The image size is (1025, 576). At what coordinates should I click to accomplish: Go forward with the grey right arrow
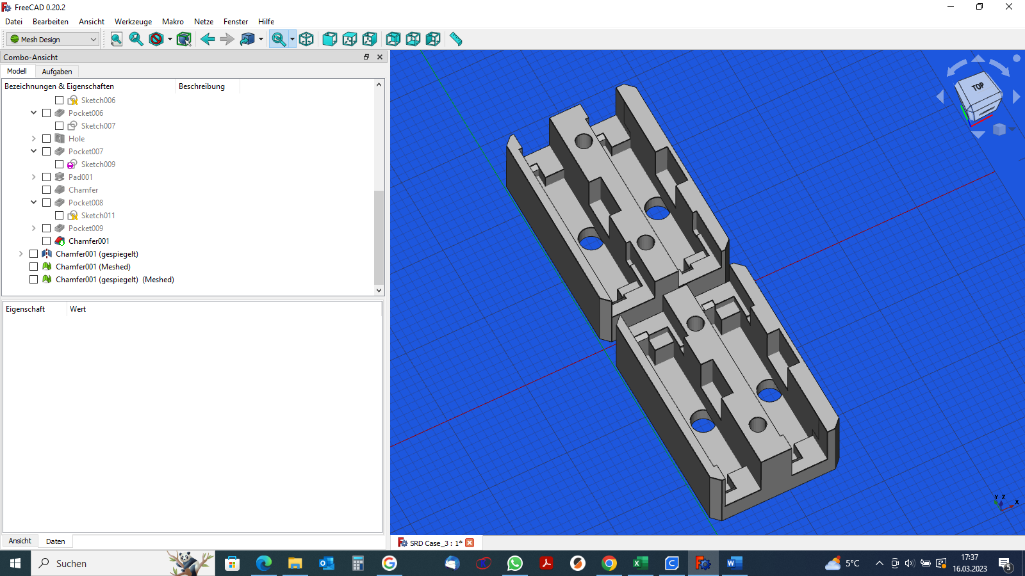click(227, 39)
